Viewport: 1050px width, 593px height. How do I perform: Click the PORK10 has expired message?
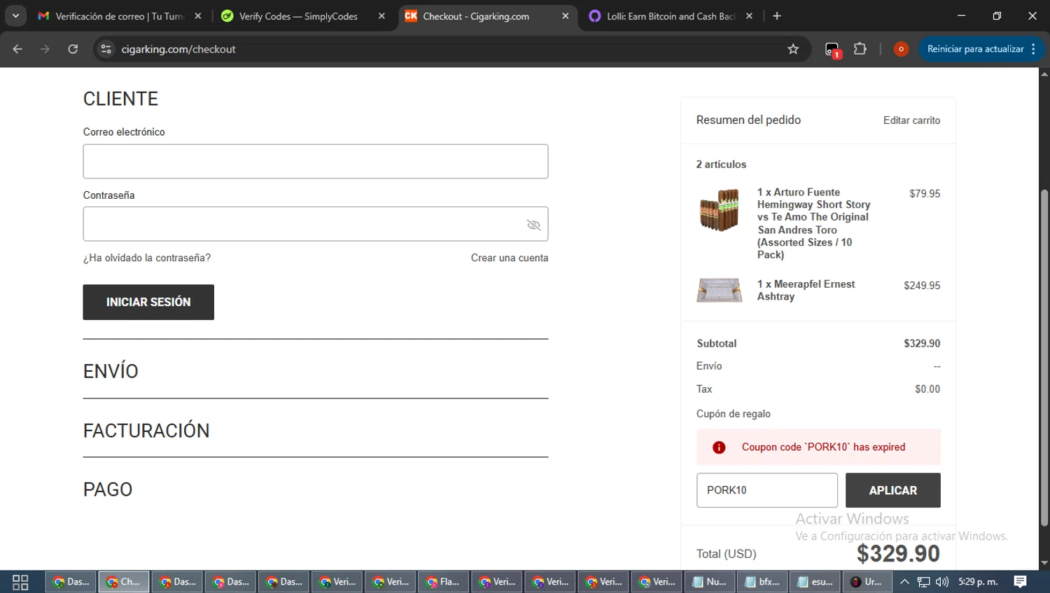(x=823, y=447)
